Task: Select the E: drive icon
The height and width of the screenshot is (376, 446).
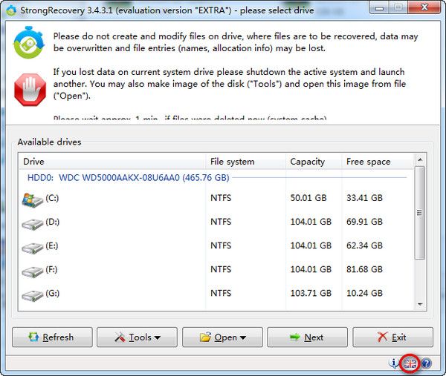Action: point(33,246)
